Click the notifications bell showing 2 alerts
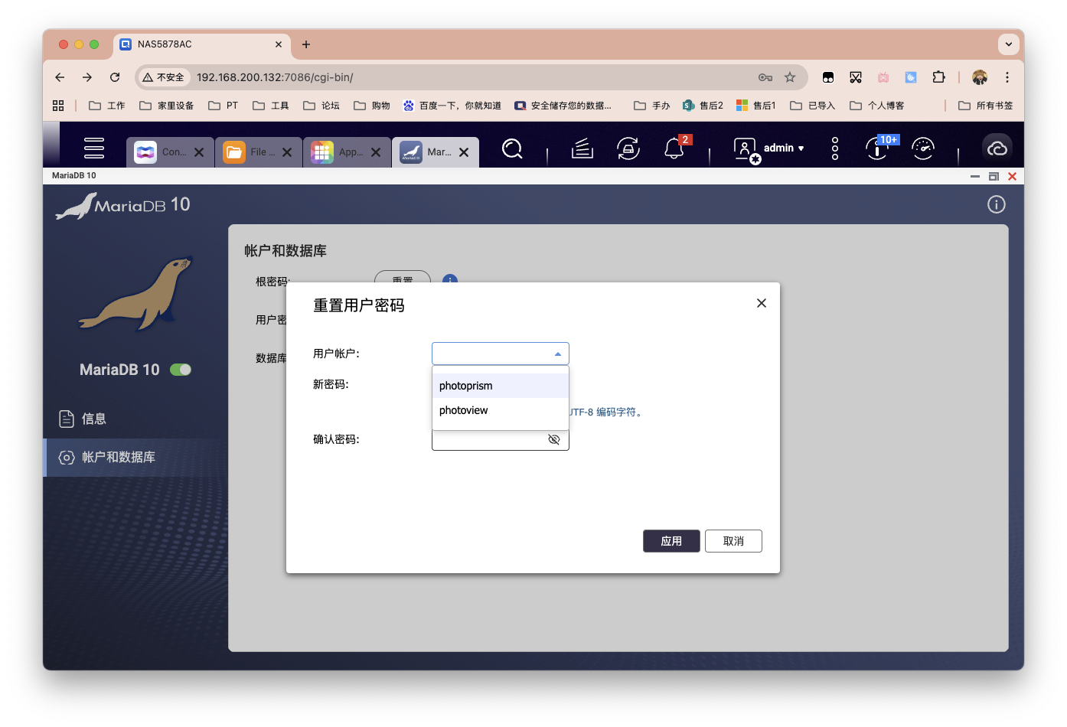This screenshot has width=1067, height=727. click(x=674, y=149)
